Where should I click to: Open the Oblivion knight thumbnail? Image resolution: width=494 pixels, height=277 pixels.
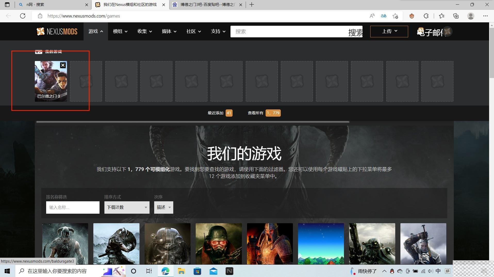[x=270, y=244]
